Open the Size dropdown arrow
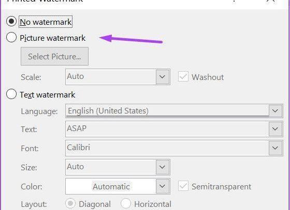Image resolution: width=290 pixels, height=210 pixels. (163, 167)
